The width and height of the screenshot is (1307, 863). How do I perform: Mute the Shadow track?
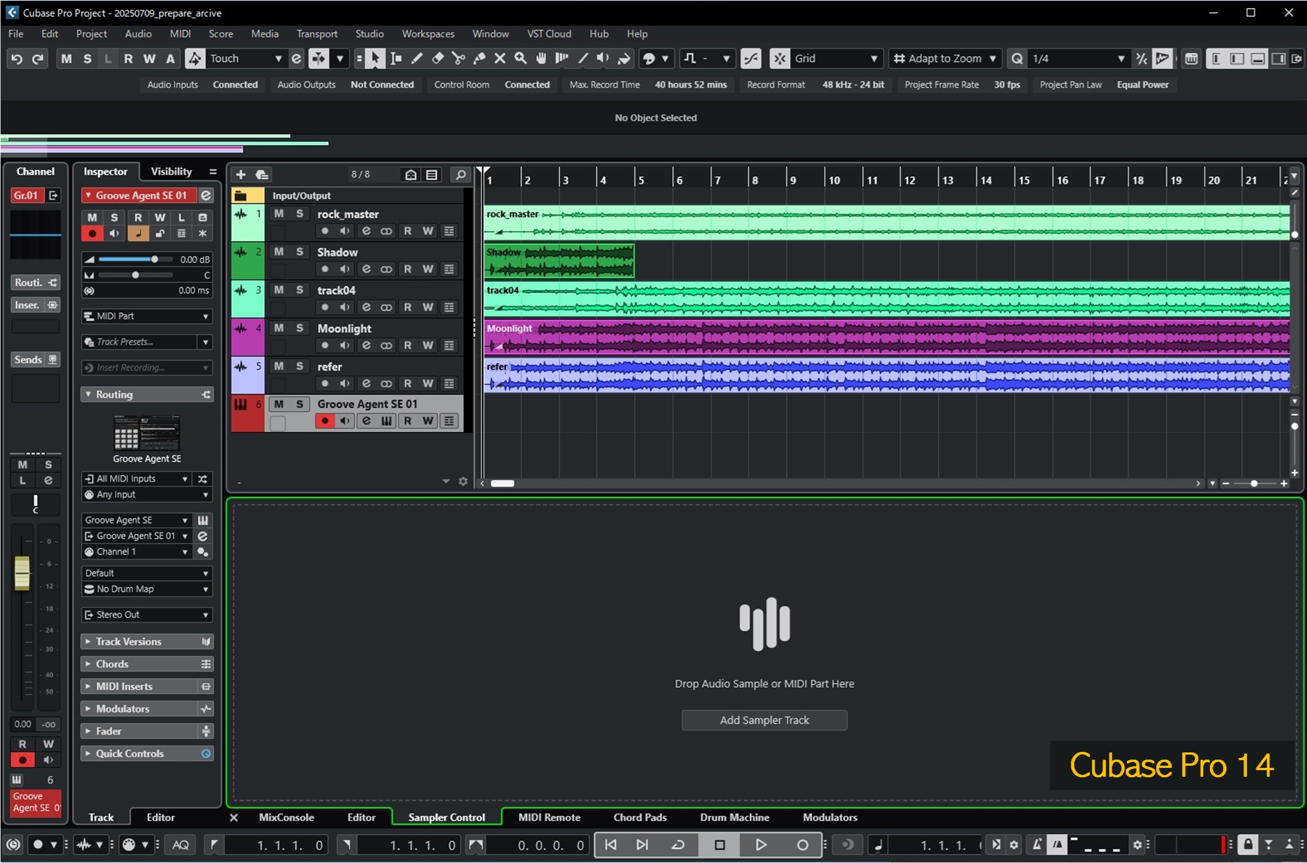tap(279, 252)
